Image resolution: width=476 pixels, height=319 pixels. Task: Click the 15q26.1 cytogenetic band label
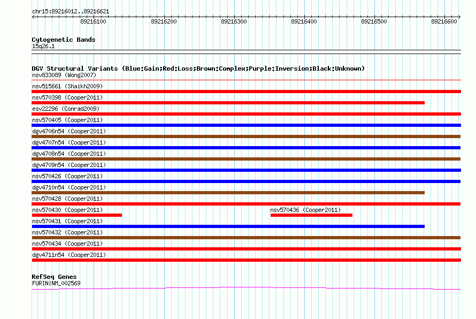(x=43, y=46)
